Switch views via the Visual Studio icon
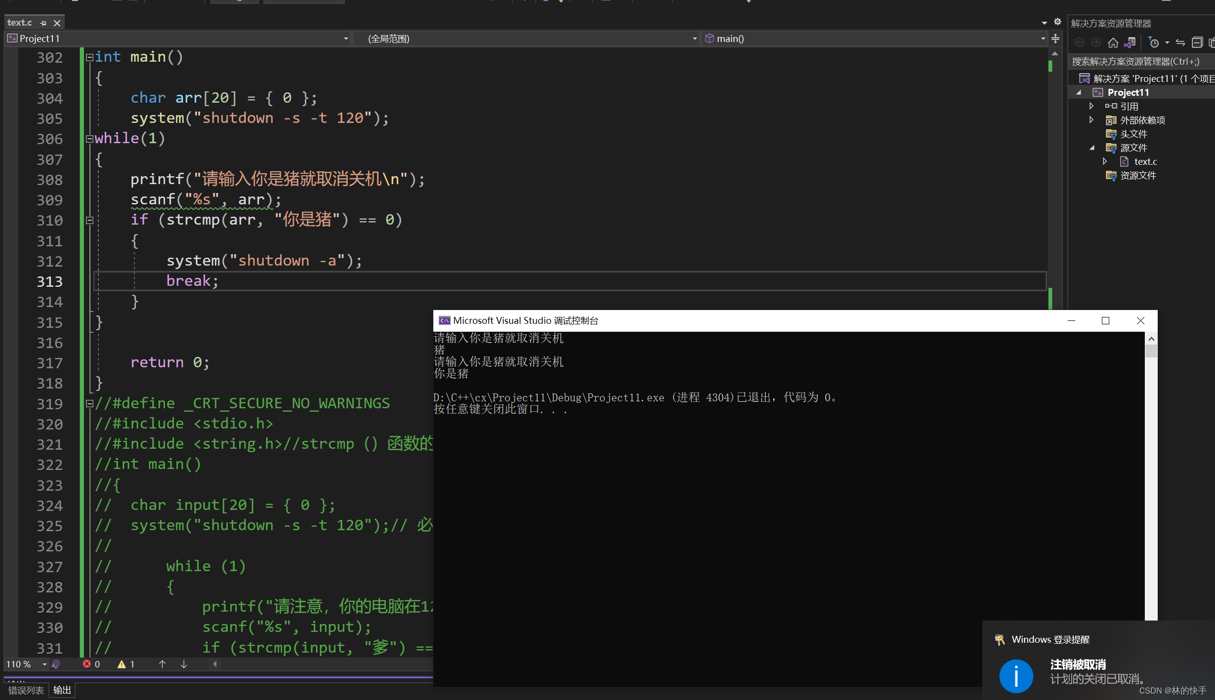This screenshot has width=1215, height=700. tap(1130, 43)
